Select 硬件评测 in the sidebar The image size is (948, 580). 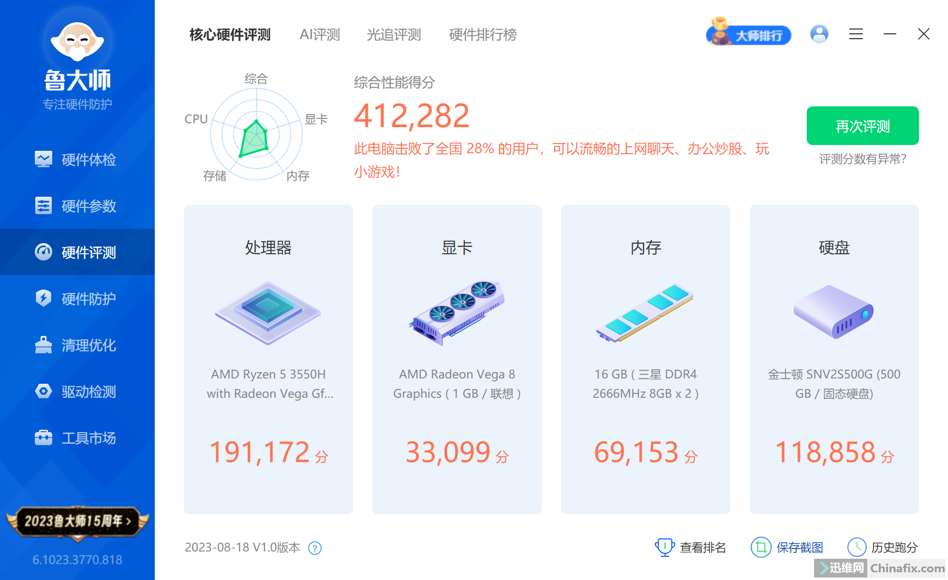tap(77, 252)
